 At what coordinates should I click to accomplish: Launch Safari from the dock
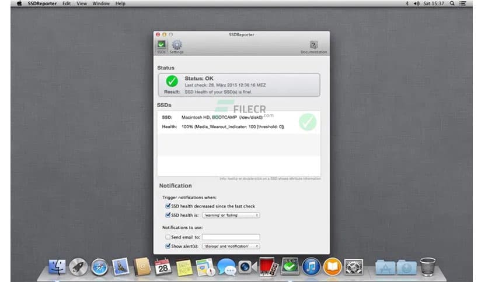pos(99,267)
